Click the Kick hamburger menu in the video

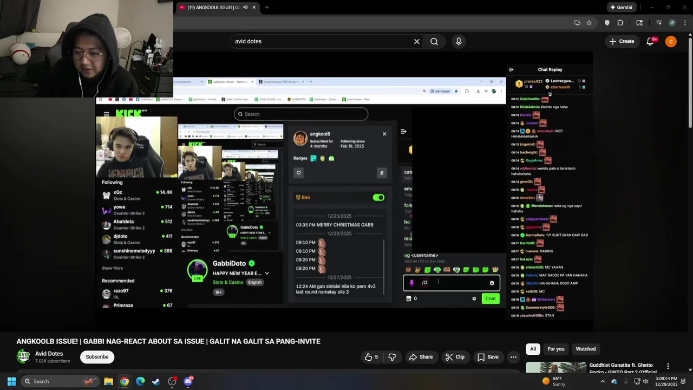[107, 114]
